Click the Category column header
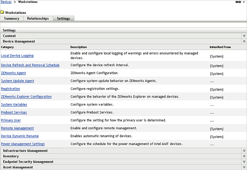 point(7,47)
